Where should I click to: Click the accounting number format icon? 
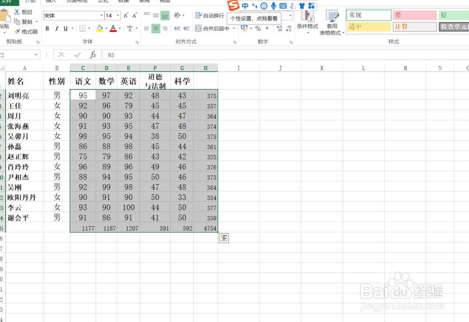click(x=244, y=29)
